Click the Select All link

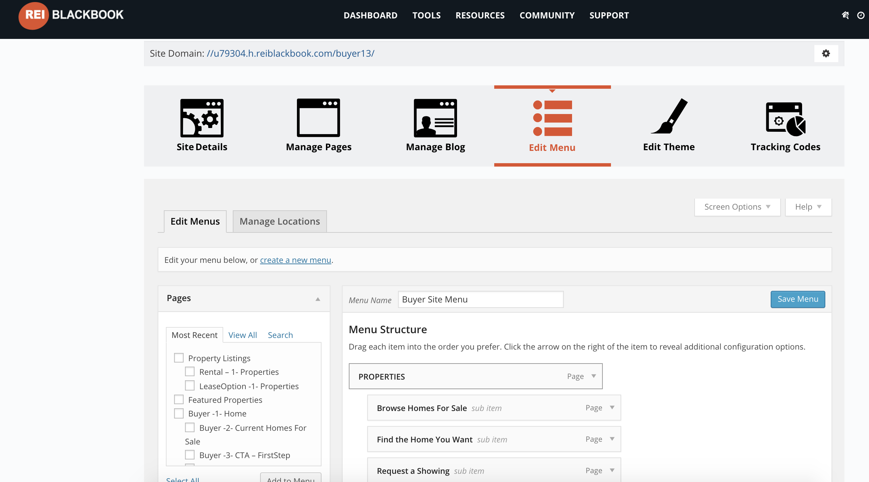[183, 479]
